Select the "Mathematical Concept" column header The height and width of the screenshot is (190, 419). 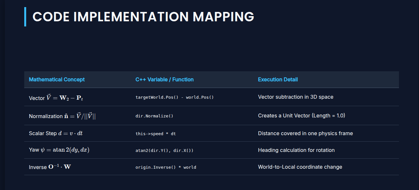[57, 79]
